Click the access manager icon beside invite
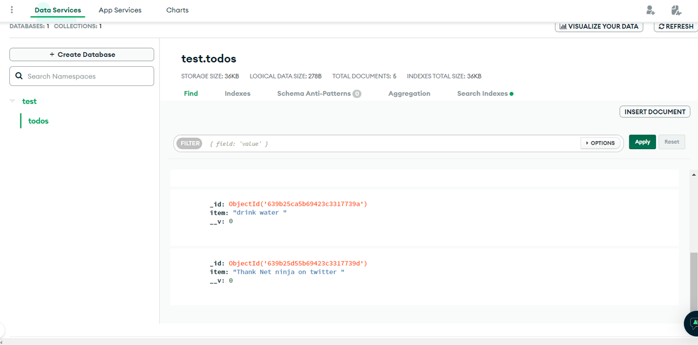The width and height of the screenshot is (698, 345). 675,10
